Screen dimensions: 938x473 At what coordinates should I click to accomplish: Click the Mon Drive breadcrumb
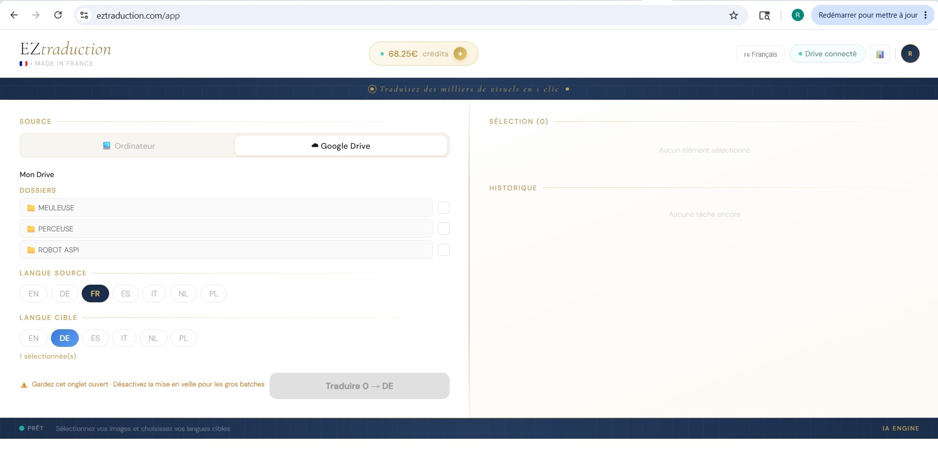pos(37,175)
